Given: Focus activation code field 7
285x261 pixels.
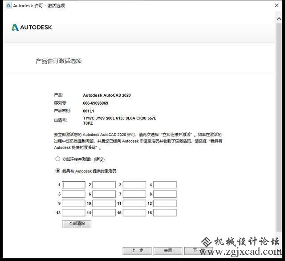Looking at the screenshot, I should click(x=134, y=194).
